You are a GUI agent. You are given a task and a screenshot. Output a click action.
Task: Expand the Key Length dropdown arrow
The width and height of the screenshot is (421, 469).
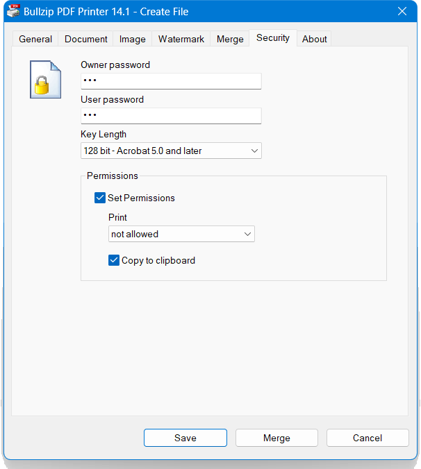point(254,151)
